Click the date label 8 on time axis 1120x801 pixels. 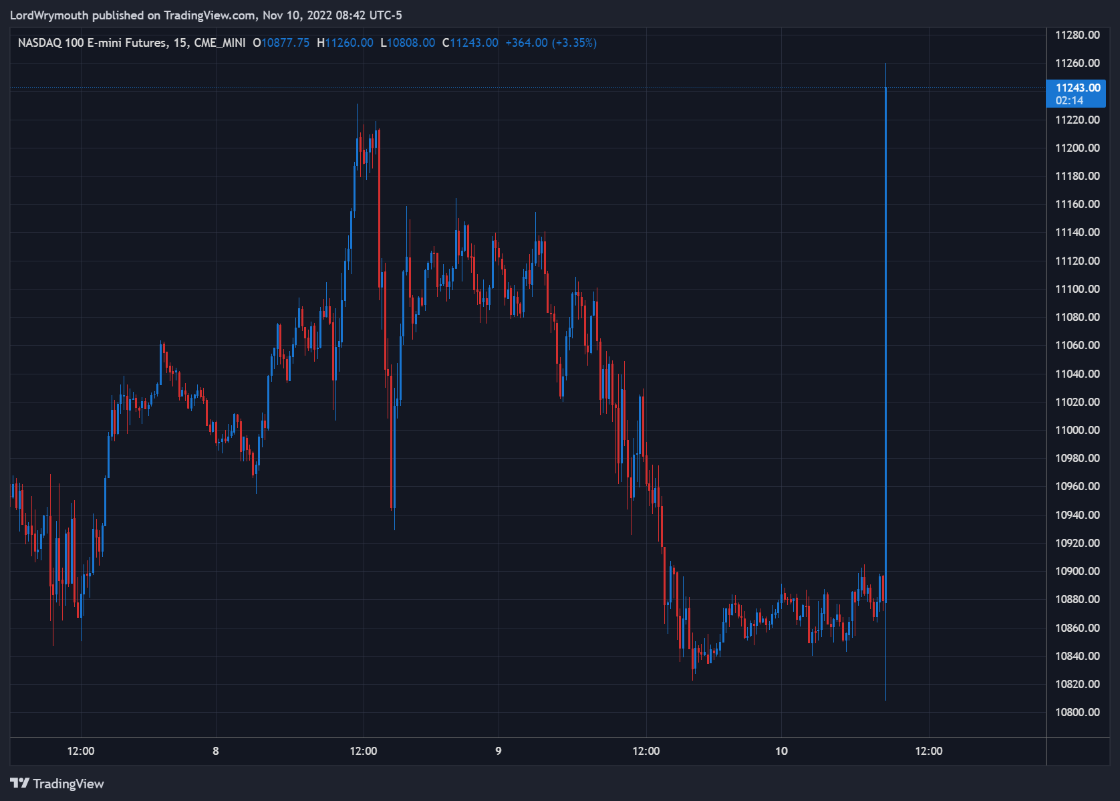click(x=215, y=751)
